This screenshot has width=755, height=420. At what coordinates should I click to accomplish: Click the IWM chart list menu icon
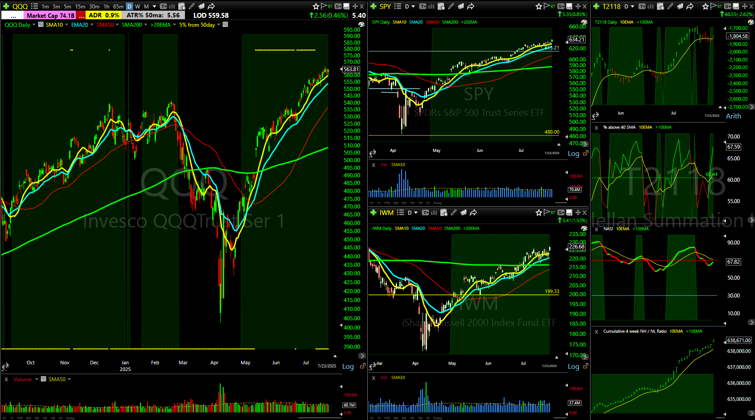click(401, 212)
